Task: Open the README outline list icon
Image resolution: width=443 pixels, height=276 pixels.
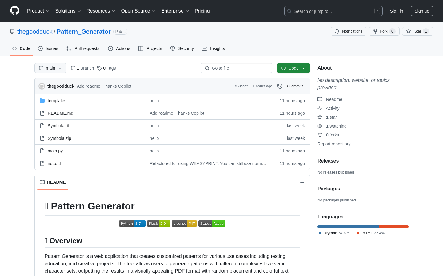Action: pyautogui.click(x=302, y=182)
